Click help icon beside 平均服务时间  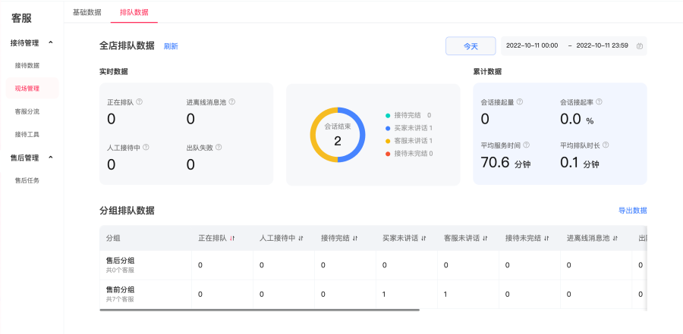526,145
